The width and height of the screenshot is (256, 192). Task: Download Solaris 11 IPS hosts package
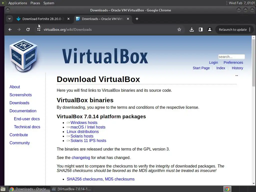(88, 140)
